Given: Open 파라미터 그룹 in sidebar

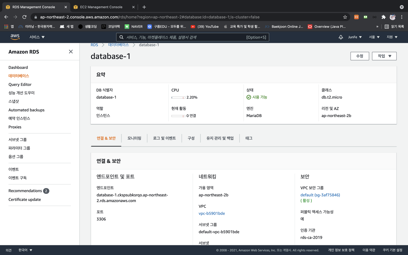Looking at the screenshot, I should tap(19, 148).
